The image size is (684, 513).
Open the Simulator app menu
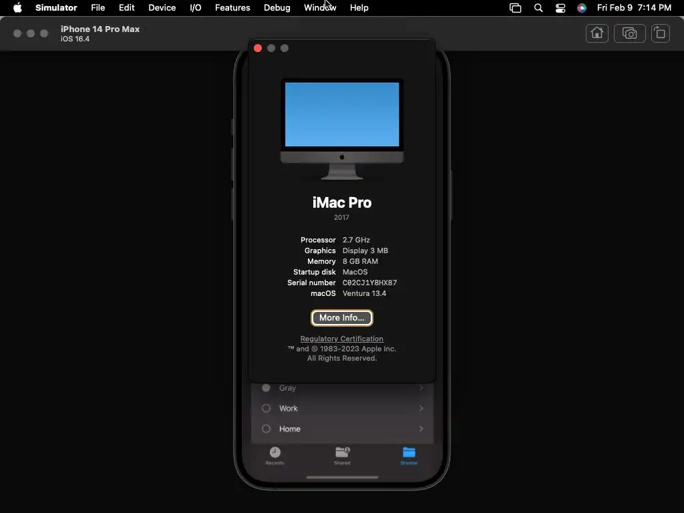pos(56,8)
